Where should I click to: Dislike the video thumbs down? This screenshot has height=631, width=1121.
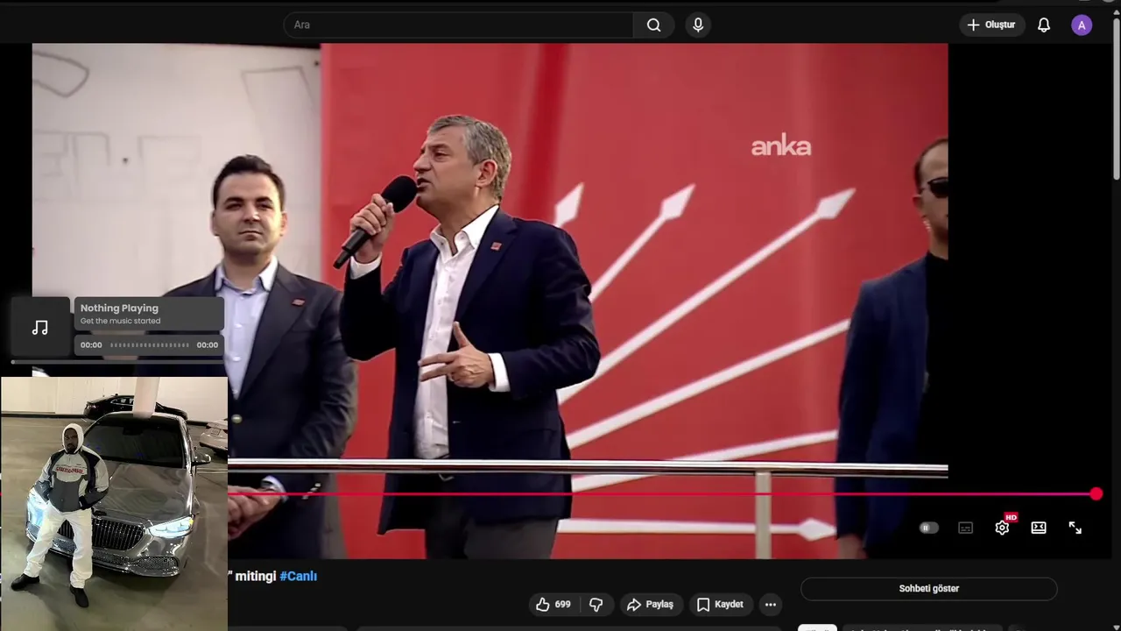tap(596, 604)
